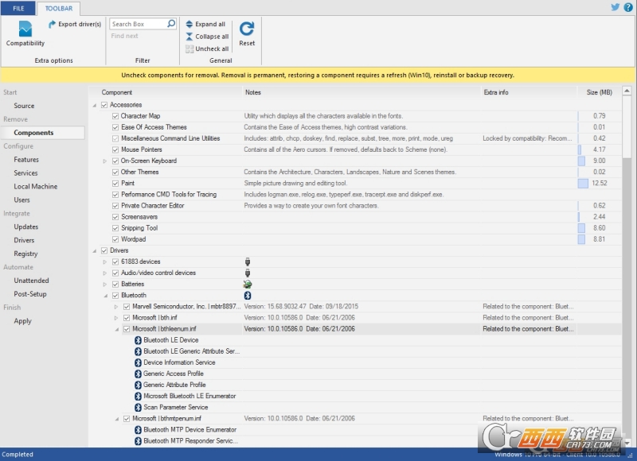The image size is (637, 461).
Task: Open Post-Setup in the sidebar
Action: point(30,294)
